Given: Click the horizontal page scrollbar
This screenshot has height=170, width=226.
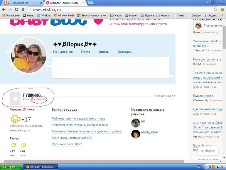Looking at the screenshot, I should (x=94, y=161).
